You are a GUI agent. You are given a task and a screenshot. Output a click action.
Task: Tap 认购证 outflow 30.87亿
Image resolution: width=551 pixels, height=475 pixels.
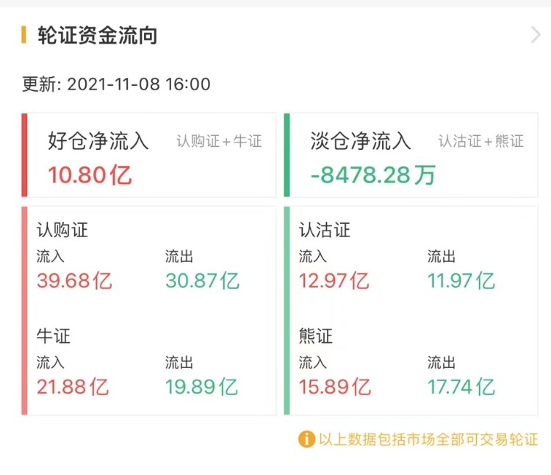coord(202,280)
